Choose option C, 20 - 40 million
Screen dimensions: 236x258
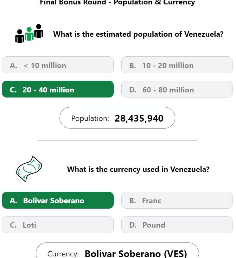click(58, 89)
